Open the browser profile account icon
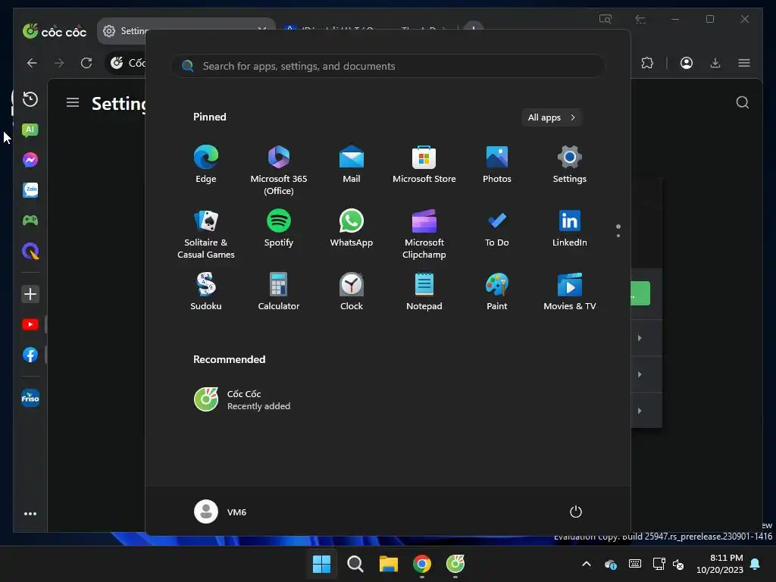Image resolution: width=776 pixels, height=582 pixels. pyautogui.click(x=687, y=63)
